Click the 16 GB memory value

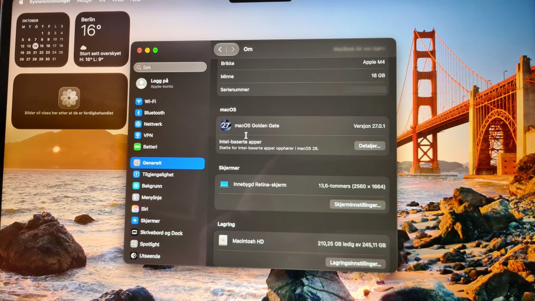tap(378, 75)
